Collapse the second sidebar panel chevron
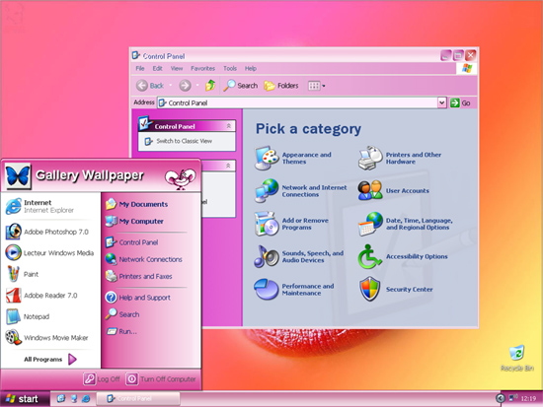 (x=228, y=166)
